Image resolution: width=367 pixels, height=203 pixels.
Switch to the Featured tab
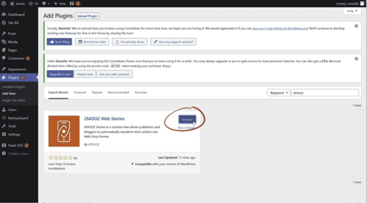point(80,92)
